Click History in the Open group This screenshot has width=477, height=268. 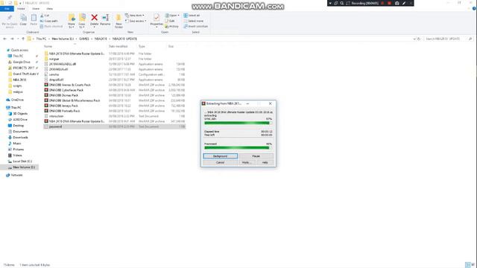click(x=172, y=27)
